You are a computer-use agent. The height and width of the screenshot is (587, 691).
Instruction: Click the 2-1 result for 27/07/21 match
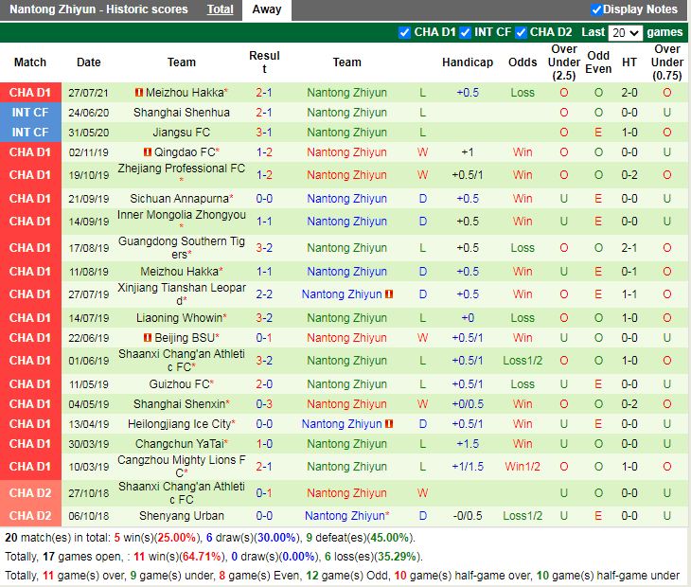tap(264, 93)
